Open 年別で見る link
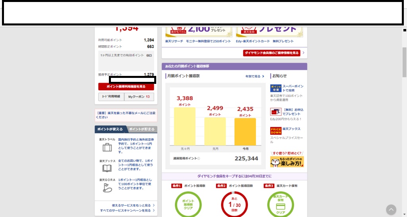 pyautogui.click(x=255, y=76)
